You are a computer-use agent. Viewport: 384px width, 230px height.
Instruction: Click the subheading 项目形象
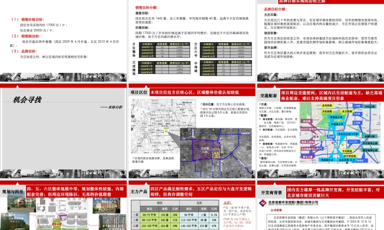(x=271, y=33)
